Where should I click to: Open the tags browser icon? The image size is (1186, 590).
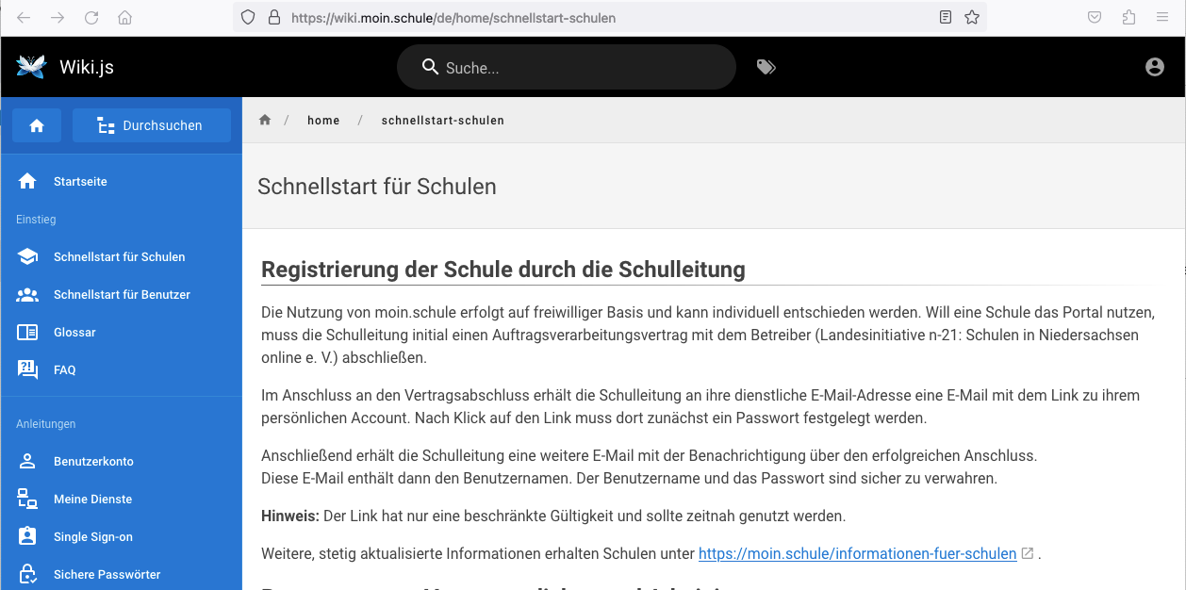tap(766, 67)
